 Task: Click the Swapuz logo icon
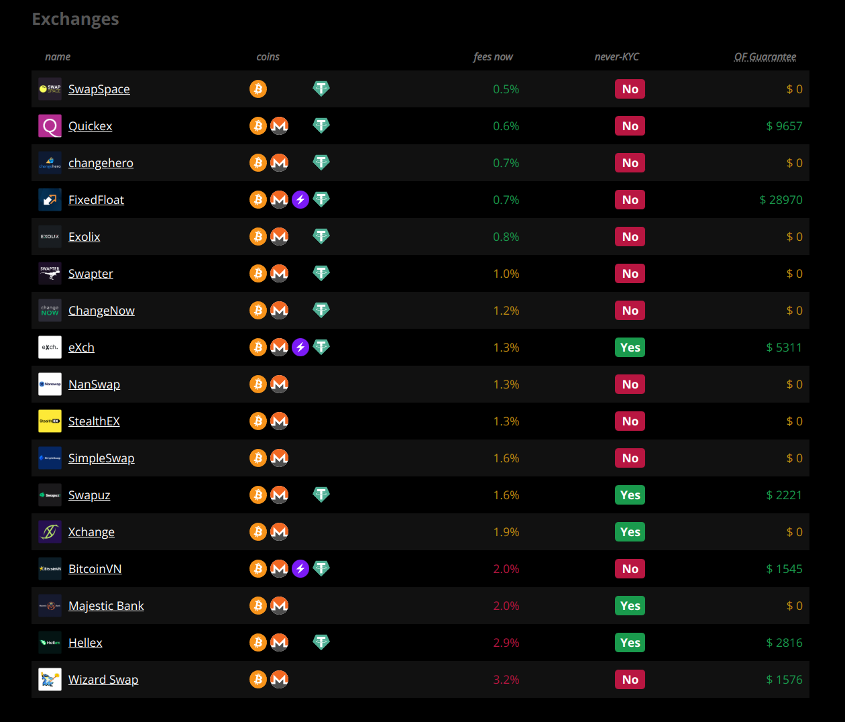pyautogui.click(x=50, y=495)
